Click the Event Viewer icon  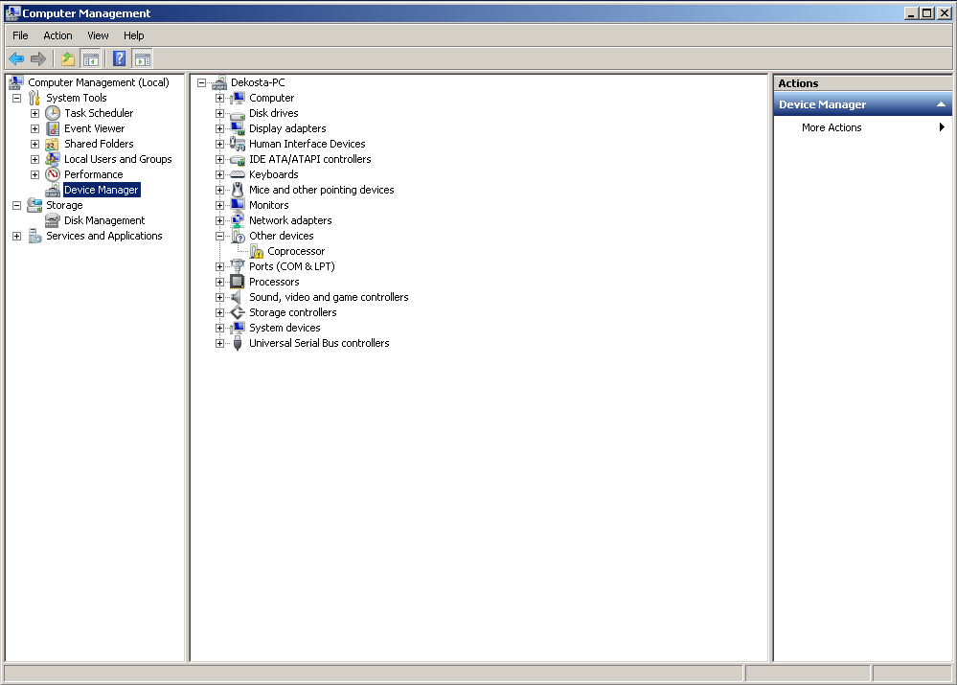pos(53,128)
